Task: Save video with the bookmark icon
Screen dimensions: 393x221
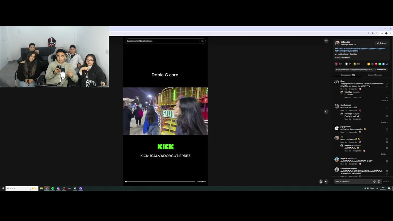Action: click(355, 64)
